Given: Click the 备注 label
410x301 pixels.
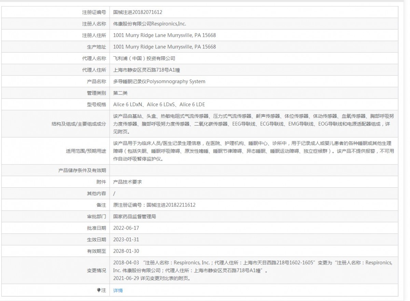Looking at the screenshot, I should pyautogui.click(x=101, y=205).
